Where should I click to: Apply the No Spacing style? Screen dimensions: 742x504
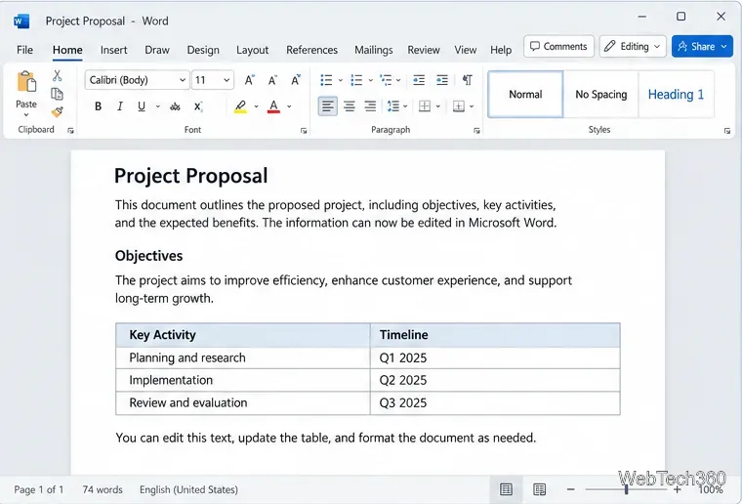601,94
